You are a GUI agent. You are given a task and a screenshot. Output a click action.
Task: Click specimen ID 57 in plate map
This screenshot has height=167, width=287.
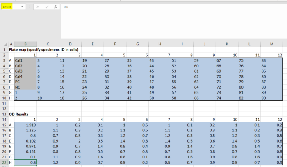click(182, 93)
